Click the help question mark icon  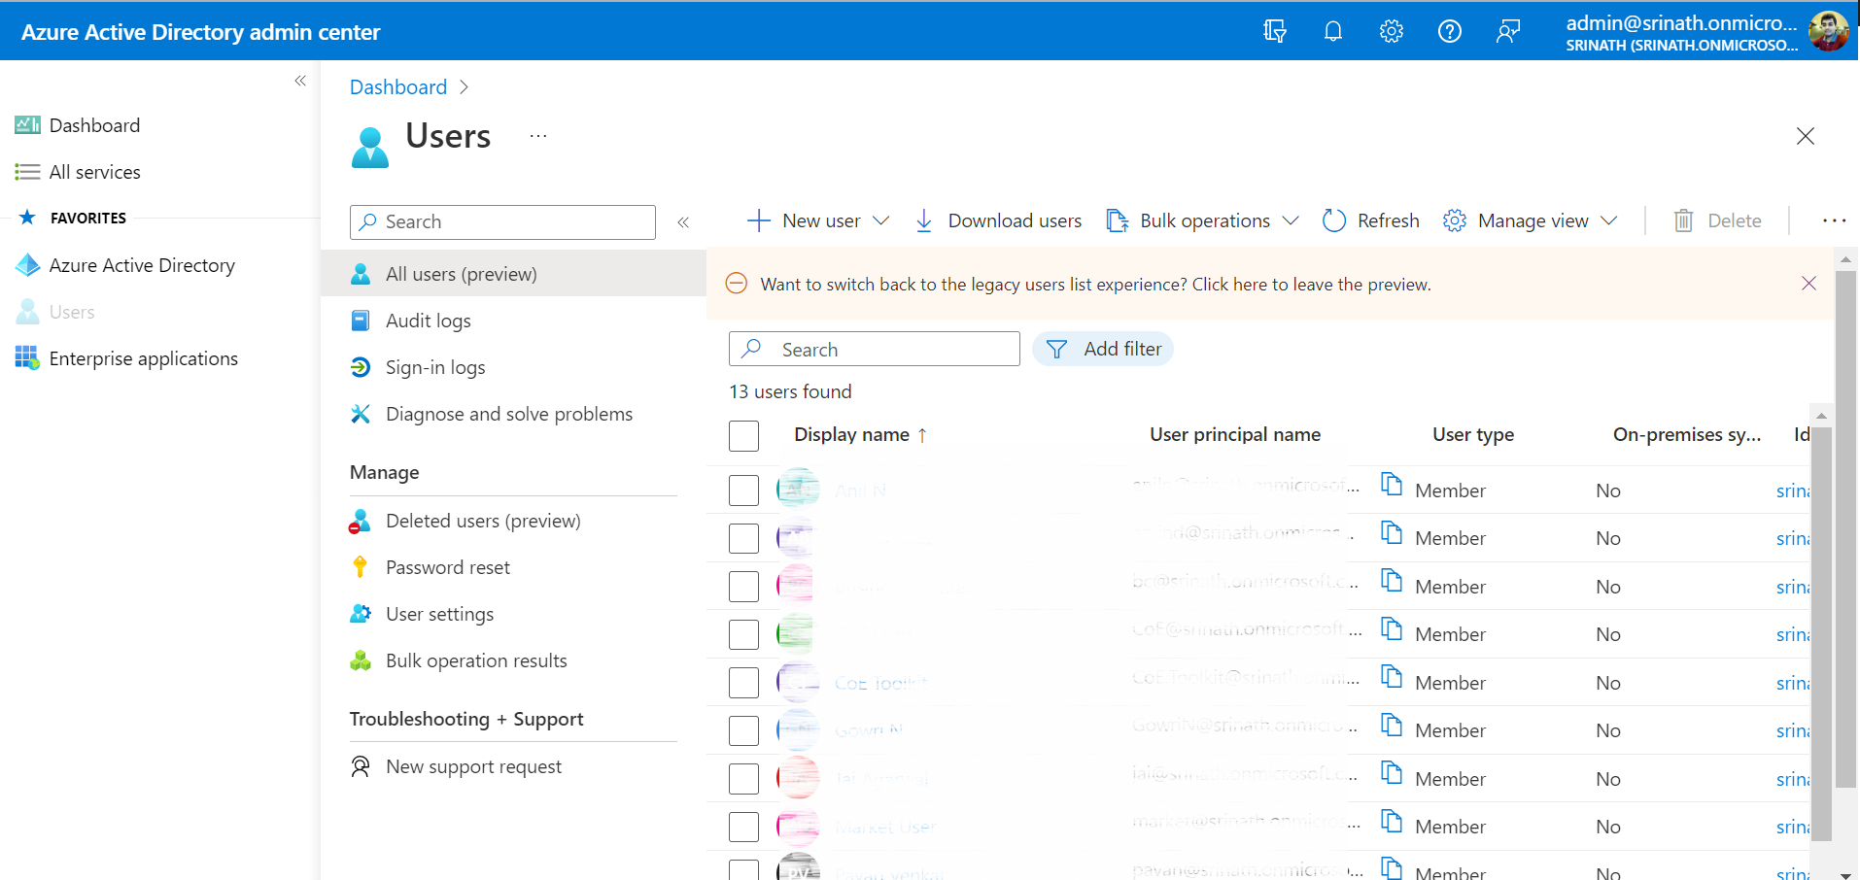click(x=1449, y=32)
